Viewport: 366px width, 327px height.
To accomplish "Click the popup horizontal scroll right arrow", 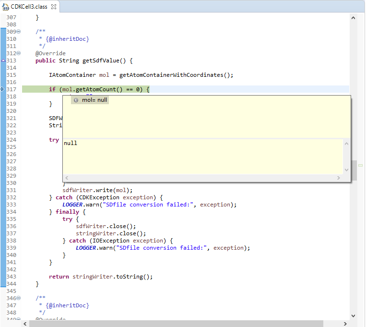I will coord(339,178).
